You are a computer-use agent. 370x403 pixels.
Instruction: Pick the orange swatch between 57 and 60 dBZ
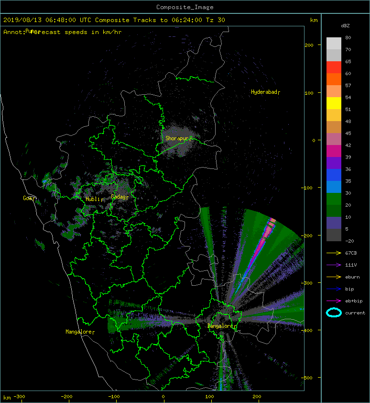(x=334, y=79)
